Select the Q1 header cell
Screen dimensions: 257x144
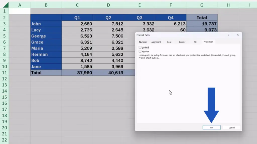tap(77, 17)
